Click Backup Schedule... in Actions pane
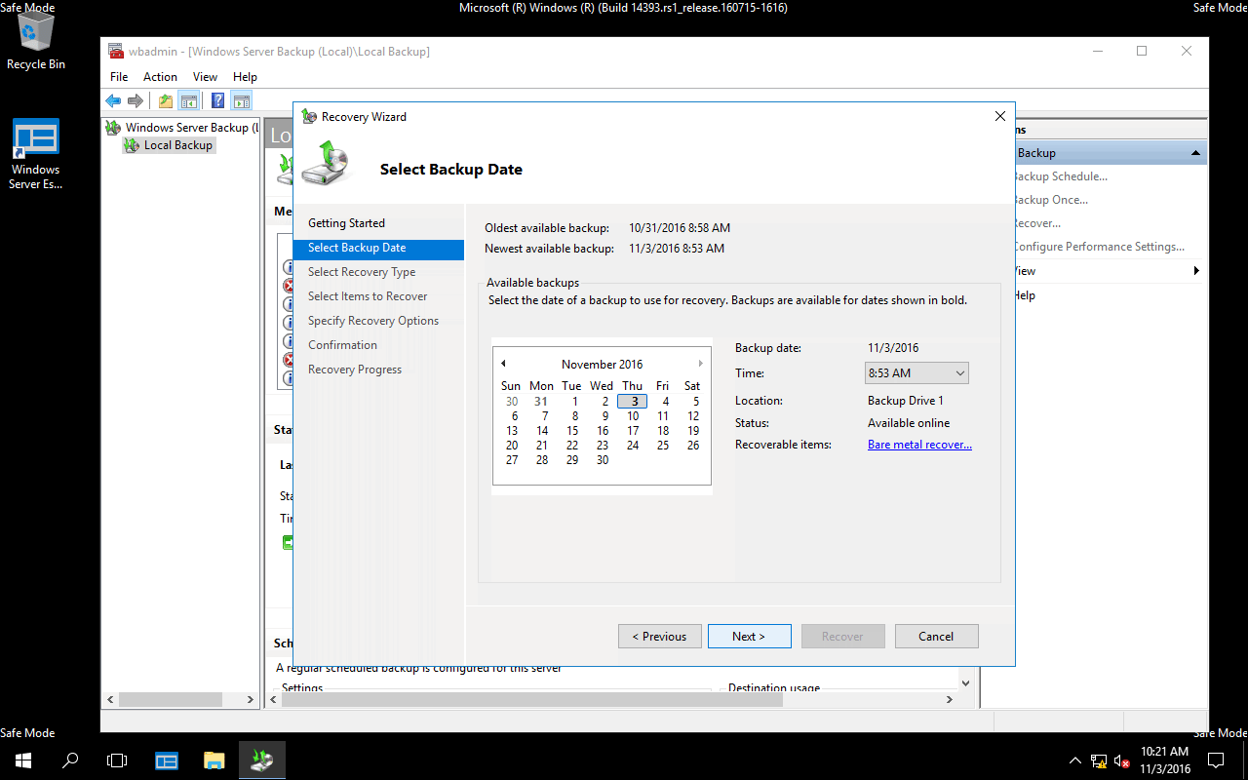 [x=1060, y=176]
